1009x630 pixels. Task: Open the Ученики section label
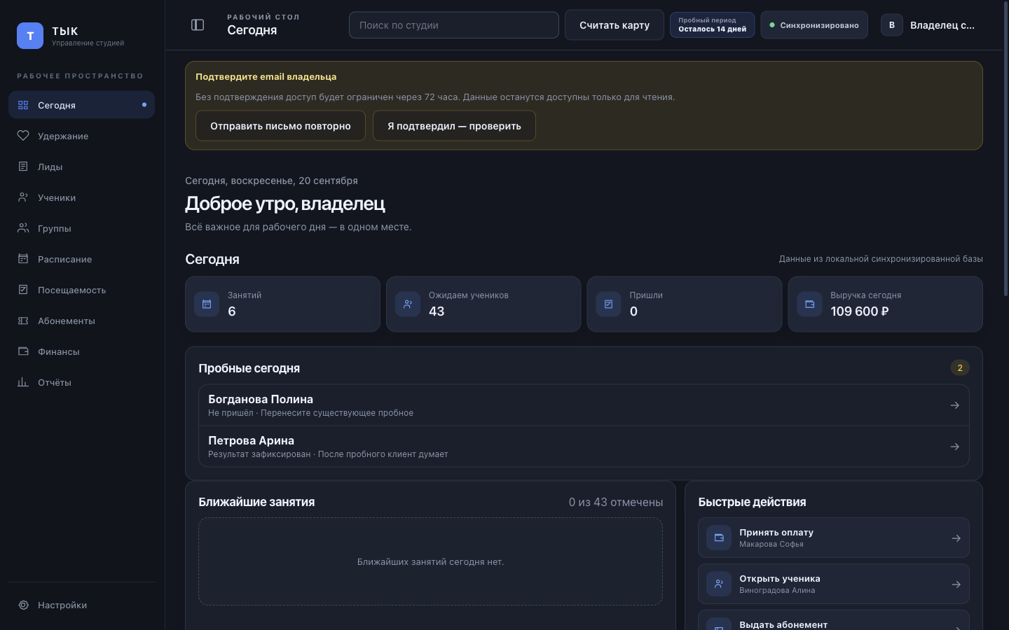(x=57, y=198)
